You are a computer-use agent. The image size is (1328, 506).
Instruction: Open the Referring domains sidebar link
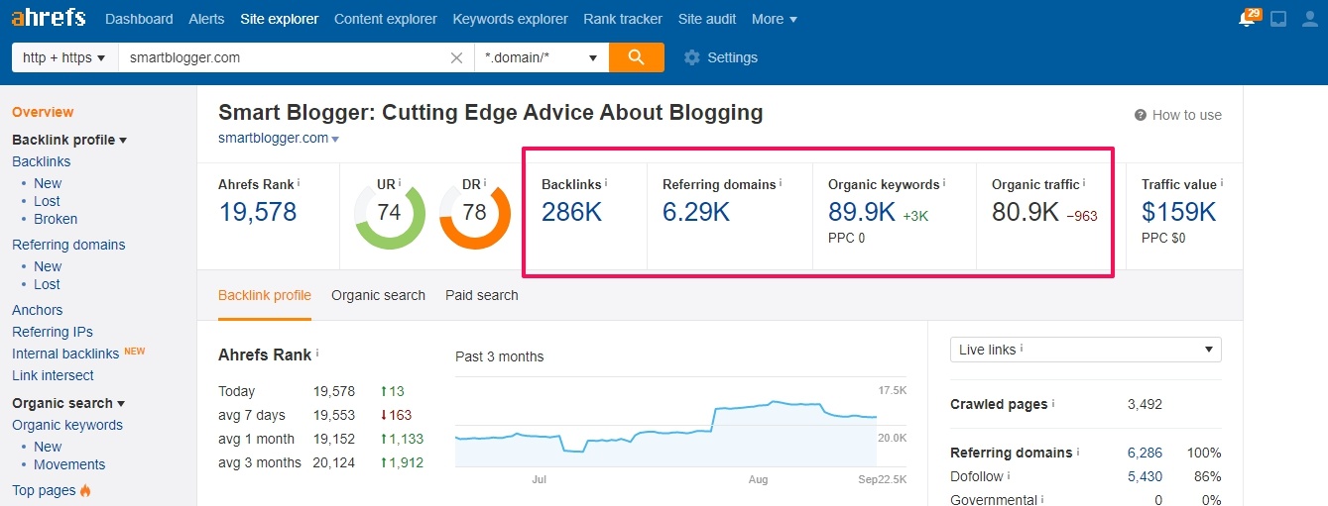click(x=68, y=245)
